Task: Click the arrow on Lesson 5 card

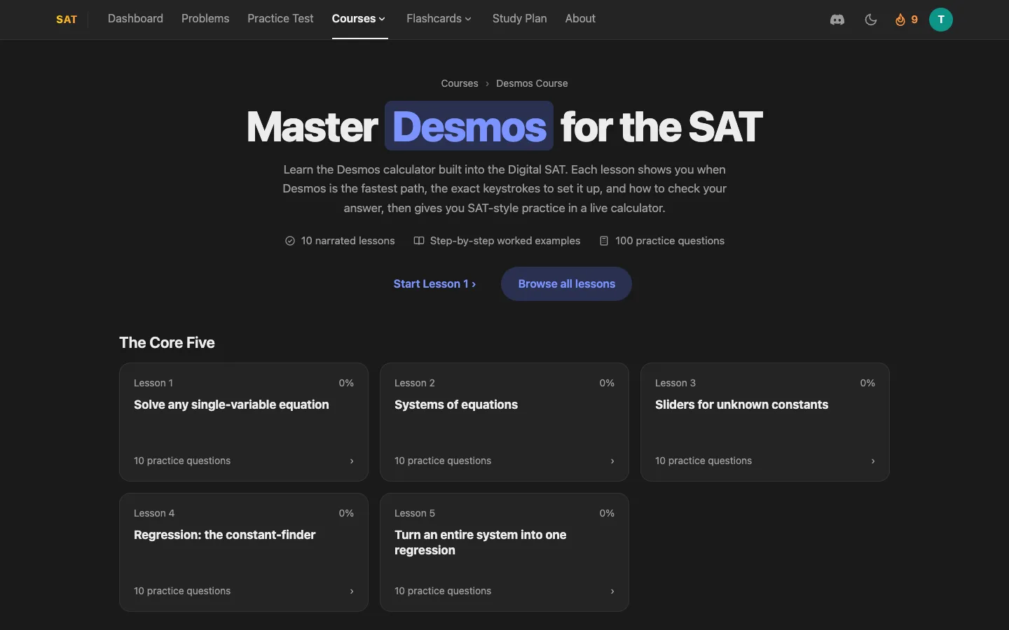Action: point(612,591)
